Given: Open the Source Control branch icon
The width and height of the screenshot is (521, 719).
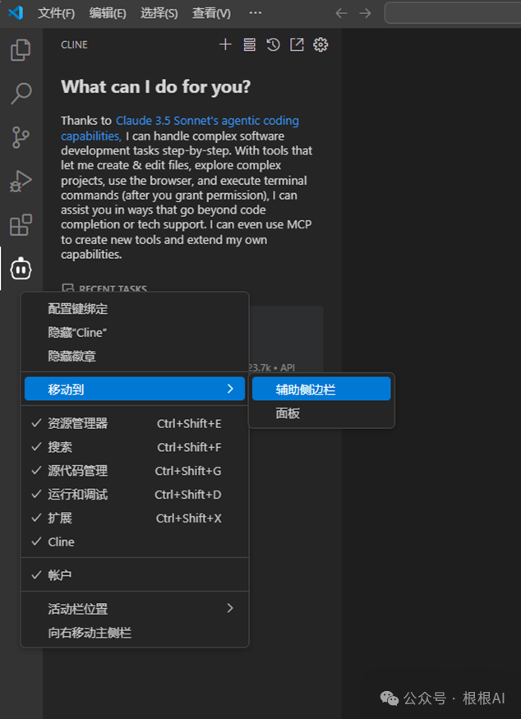Looking at the screenshot, I should tap(21, 137).
